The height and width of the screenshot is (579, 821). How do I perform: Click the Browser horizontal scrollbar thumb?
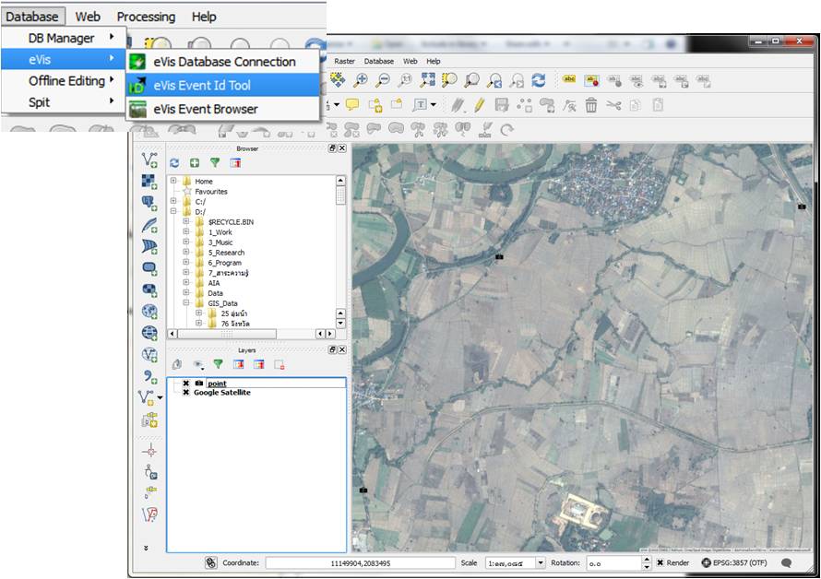click(227, 334)
